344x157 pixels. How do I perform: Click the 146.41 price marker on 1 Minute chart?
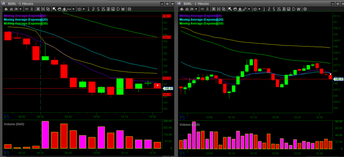click(338, 79)
